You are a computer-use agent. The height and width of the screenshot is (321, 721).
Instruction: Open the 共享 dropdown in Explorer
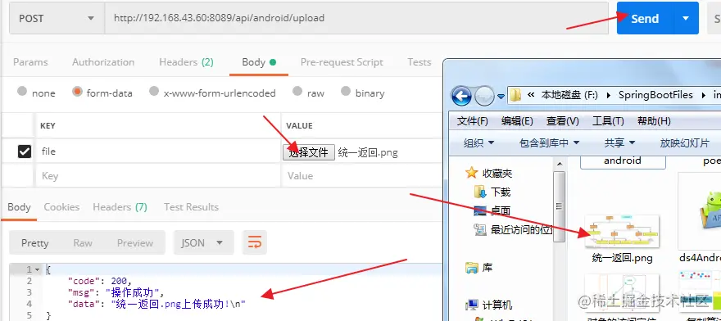pyautogui.click(x=619, y=143)
